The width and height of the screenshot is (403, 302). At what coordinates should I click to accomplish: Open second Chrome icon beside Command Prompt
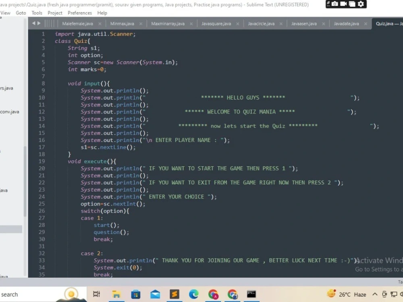click(x=233, y=294)
